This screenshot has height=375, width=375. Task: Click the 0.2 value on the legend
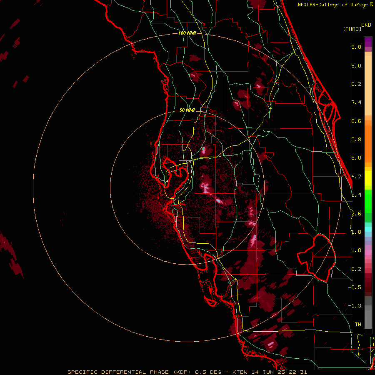(356, 269)
